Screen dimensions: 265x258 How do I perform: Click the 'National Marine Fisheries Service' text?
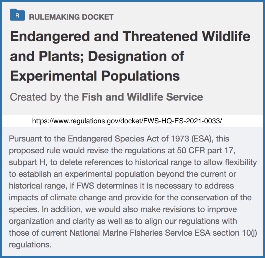point(131,233)
